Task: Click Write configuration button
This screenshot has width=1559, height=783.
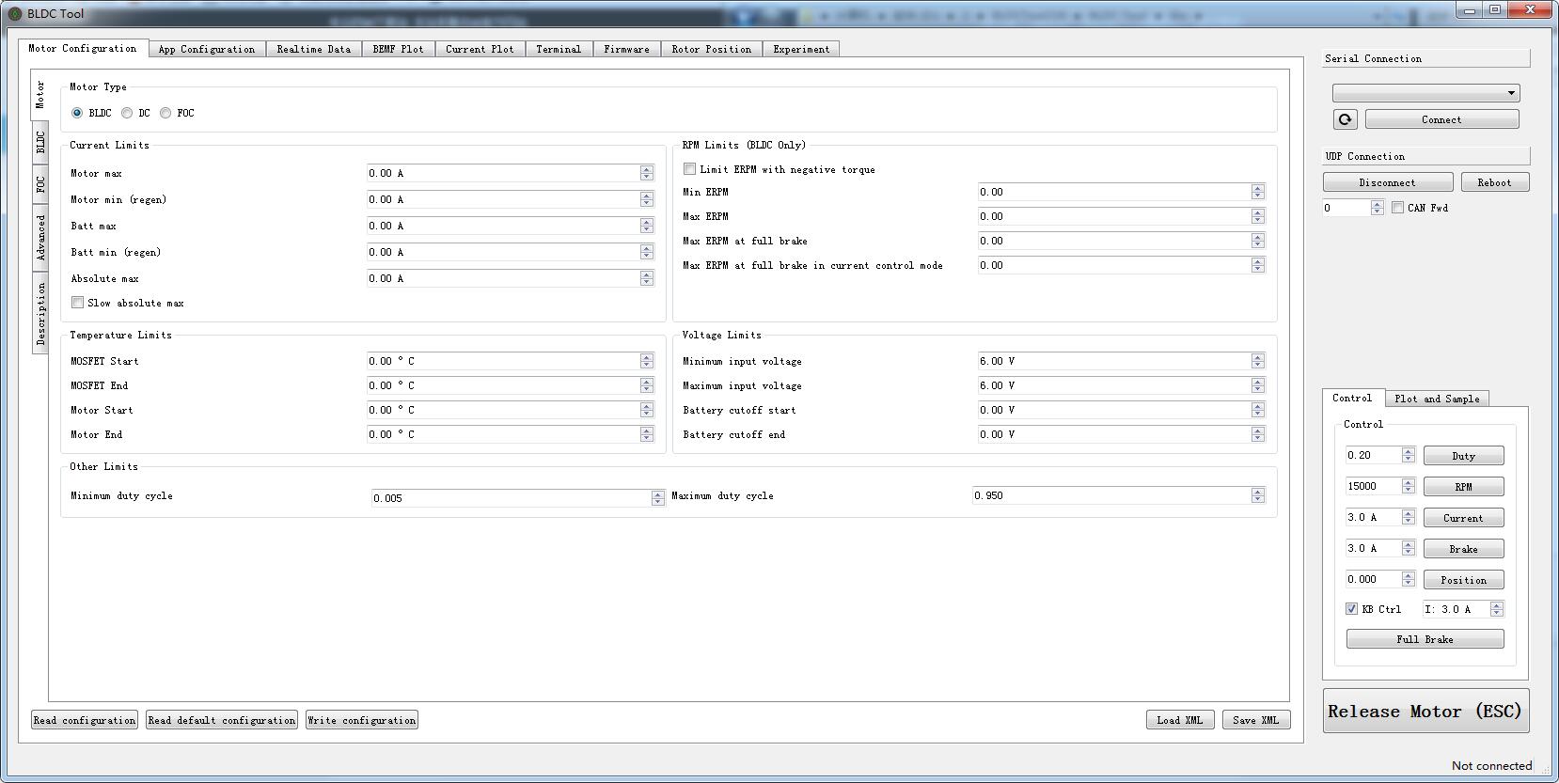Action: (362, 720)
